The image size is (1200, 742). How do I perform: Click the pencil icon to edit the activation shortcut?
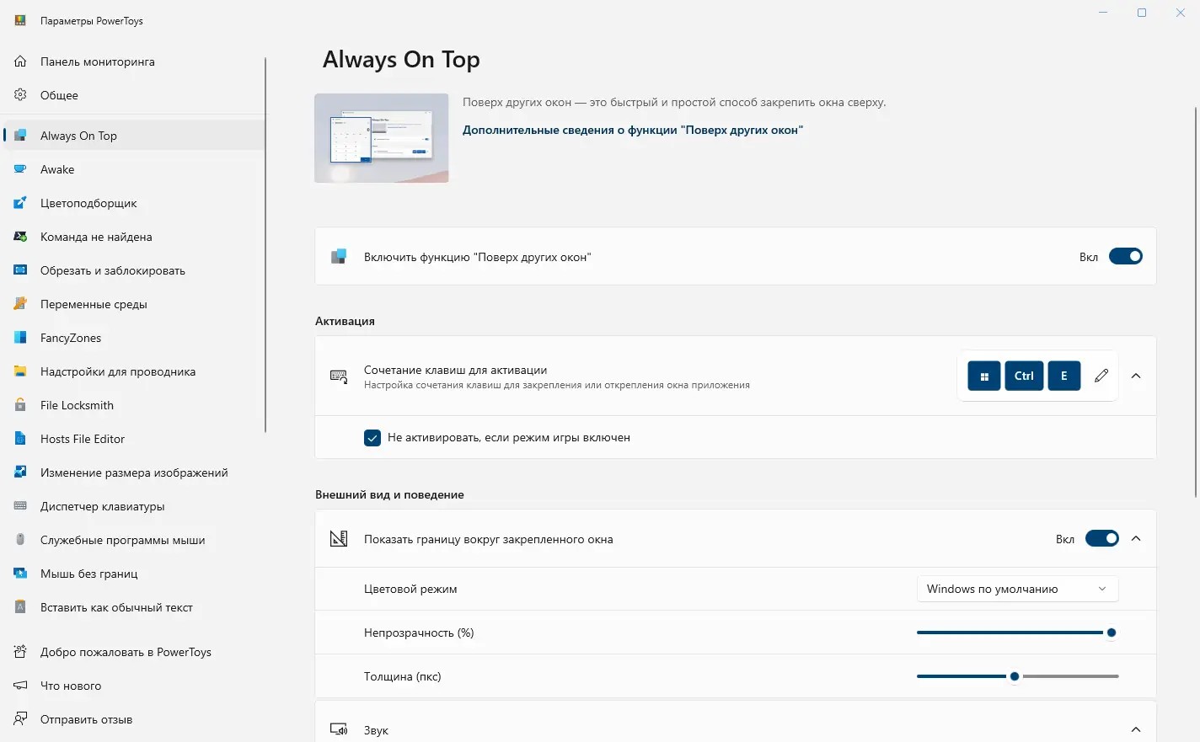[1101, 376]
